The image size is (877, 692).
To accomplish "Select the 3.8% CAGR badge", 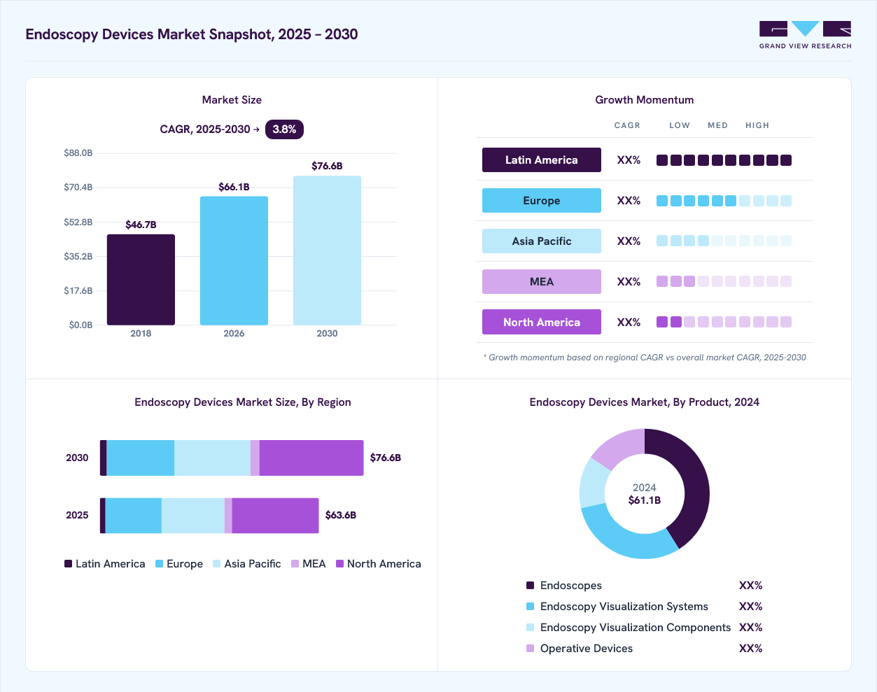I will (x=284, y=129).
